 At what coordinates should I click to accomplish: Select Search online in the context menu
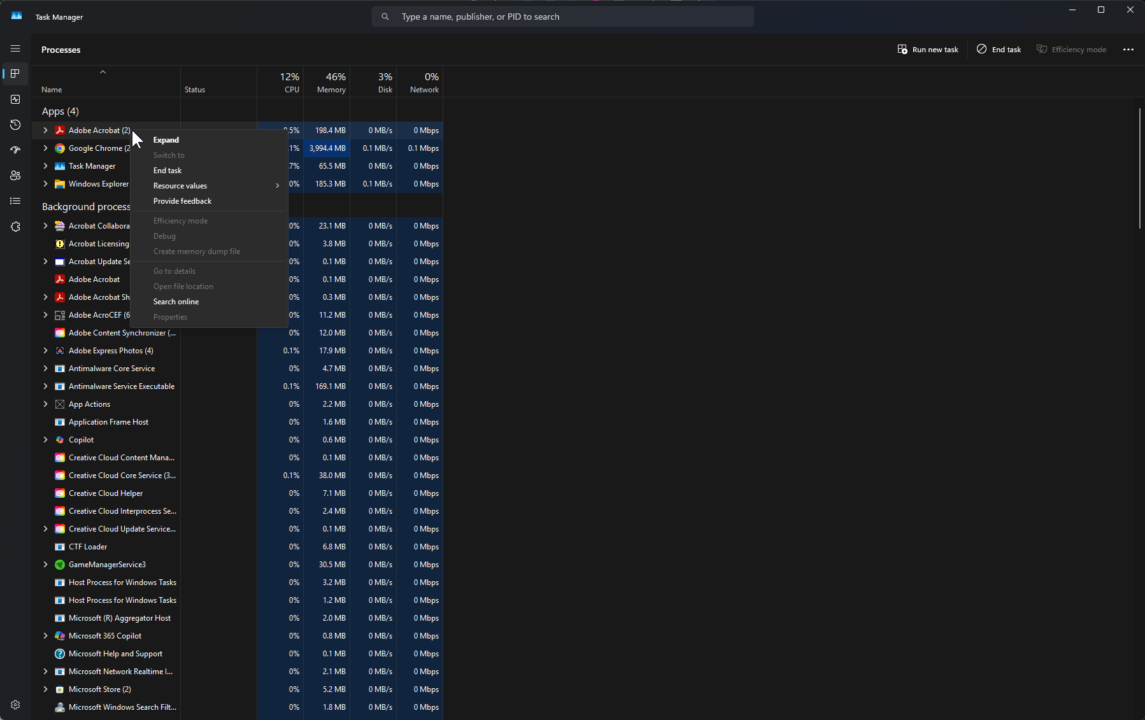(209, 302)
